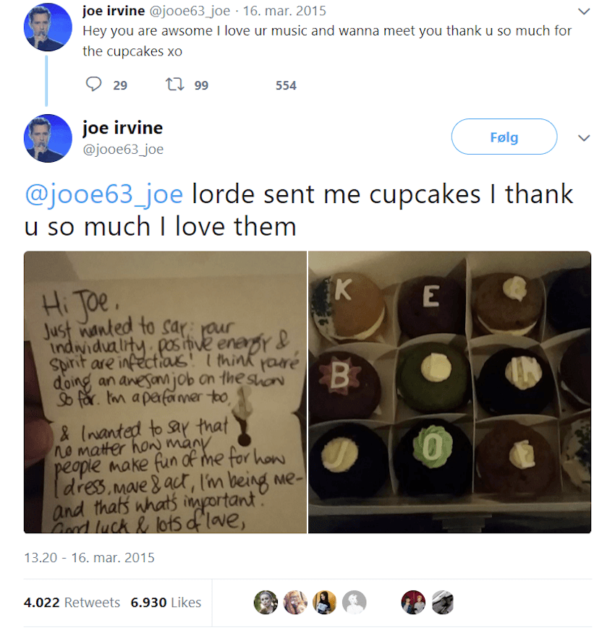615x633 pixels.
Task: Click the 13.20 - 16. mar. 2015 timestamp
Action: point(89,558)
